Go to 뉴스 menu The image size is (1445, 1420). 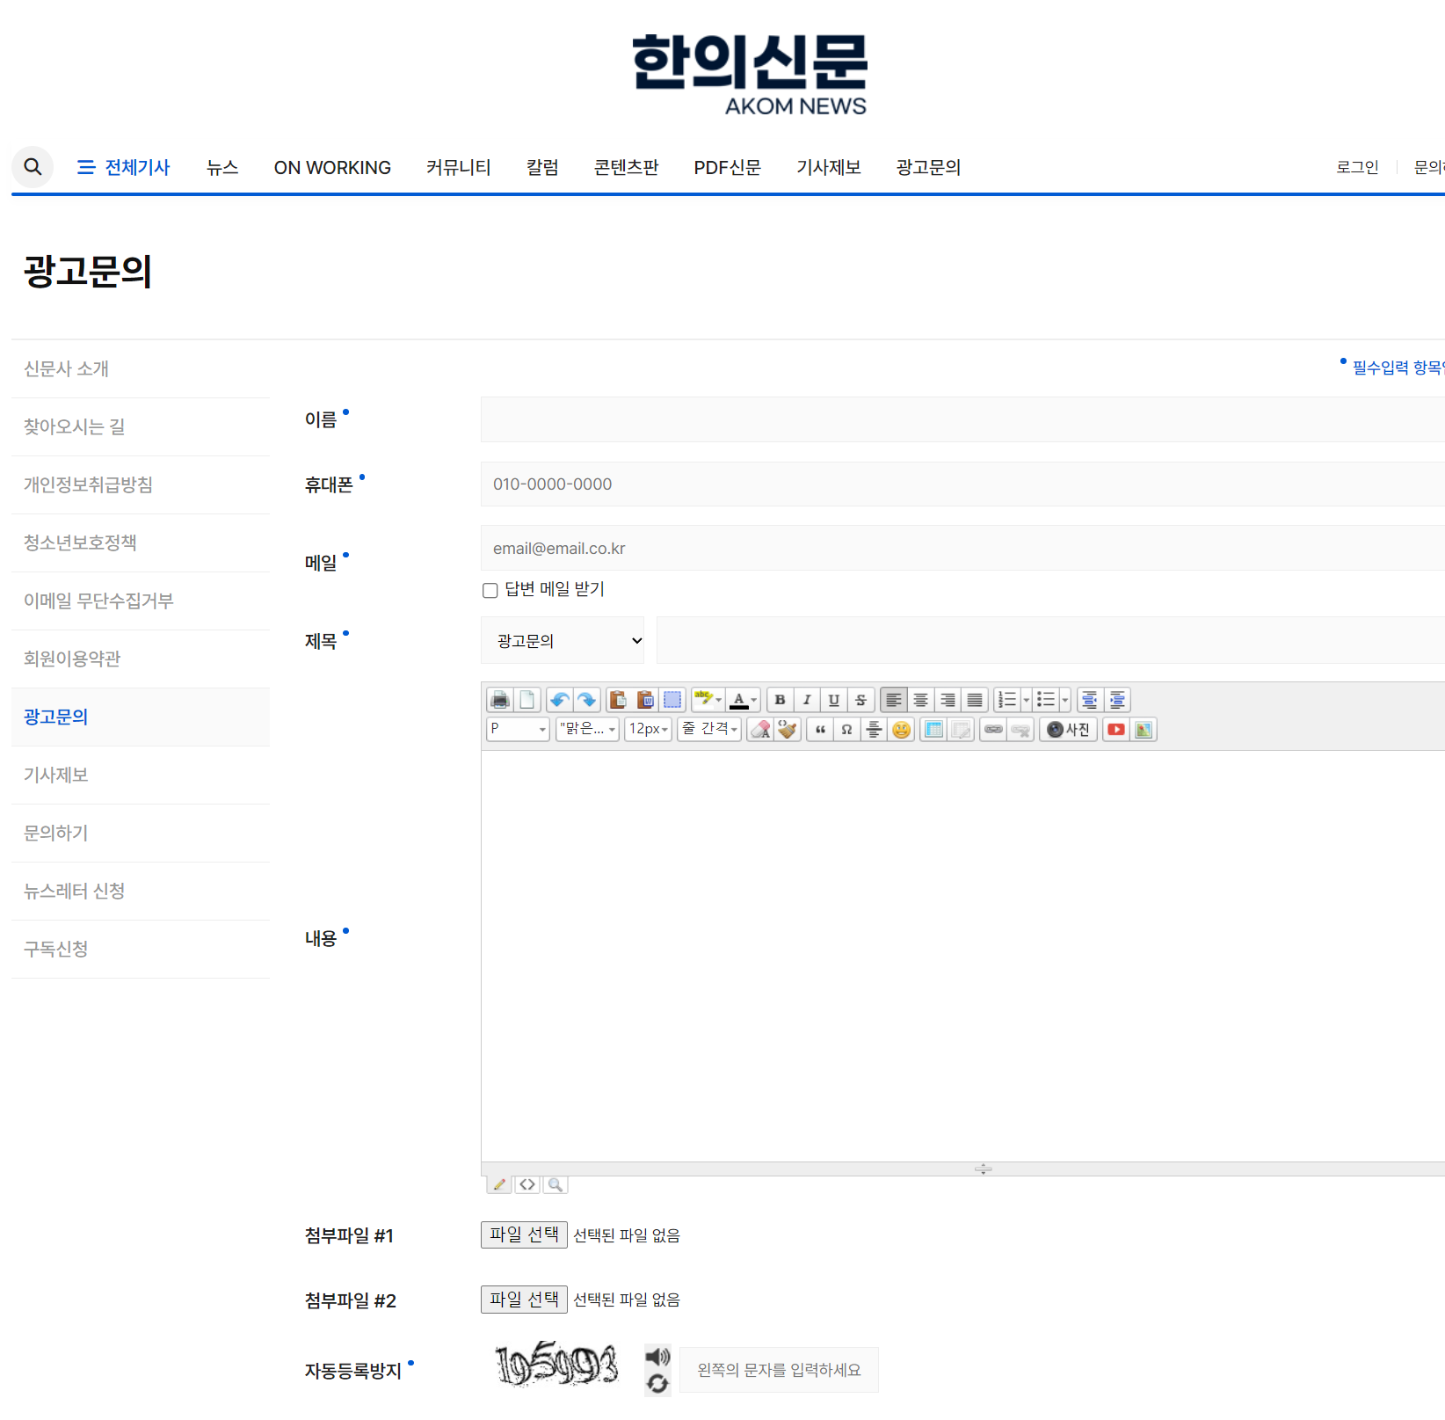tap(222, 167)
